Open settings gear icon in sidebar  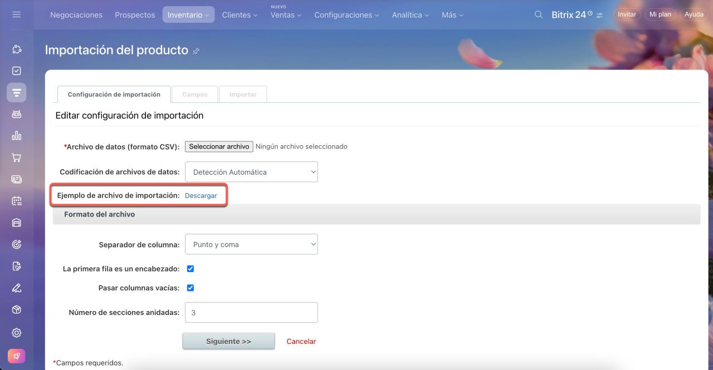coord(17,333)
